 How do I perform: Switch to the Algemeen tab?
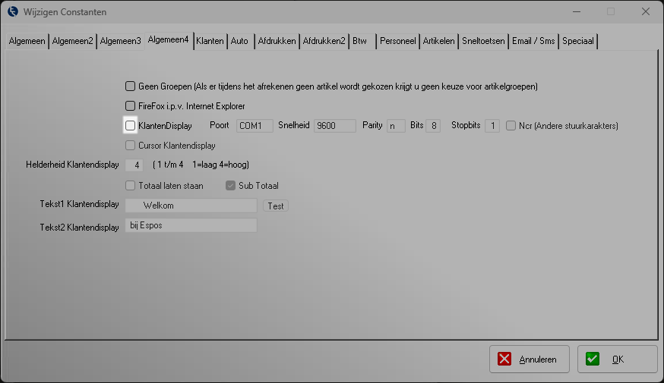(x=27, y=41)
